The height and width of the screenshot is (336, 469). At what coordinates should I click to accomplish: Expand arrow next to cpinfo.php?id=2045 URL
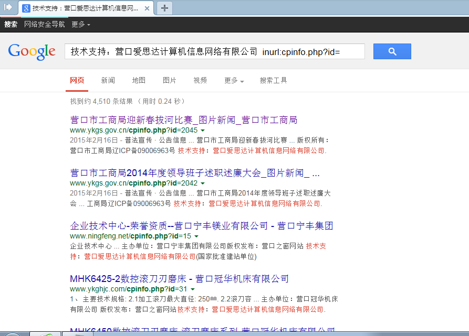(x=203, y=131)
